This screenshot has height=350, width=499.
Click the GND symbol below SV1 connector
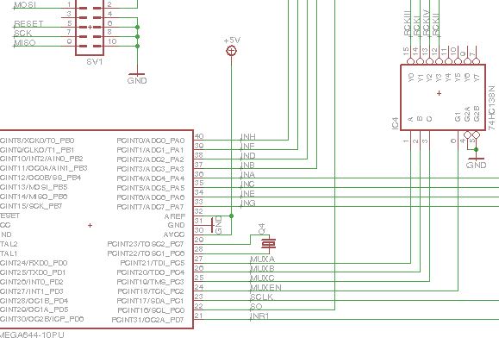(x=137, y=78)
